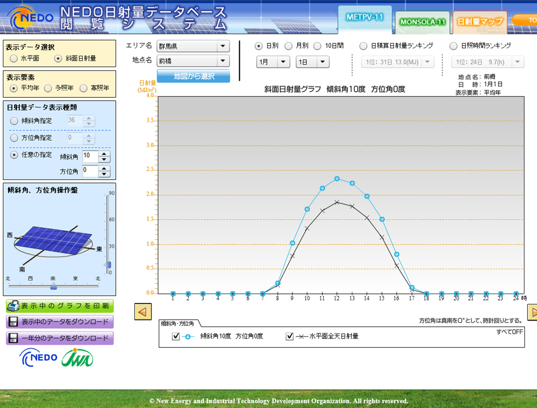Open the sunshine ranking dropdown showing 24日 9.7(h)
Screen dimensions: 537x408
click(x=488, y=62)
